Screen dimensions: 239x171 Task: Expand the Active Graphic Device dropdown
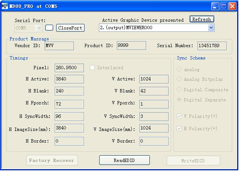211,28
